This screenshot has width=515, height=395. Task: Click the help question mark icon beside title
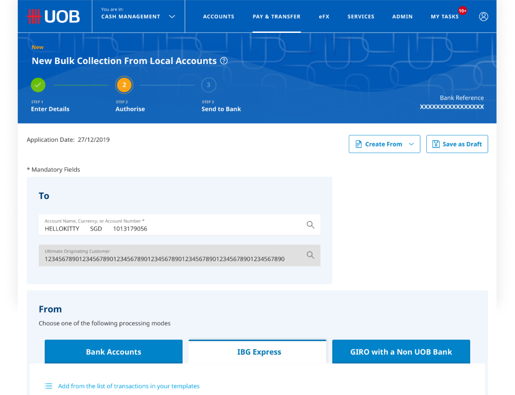click(224, 60)
